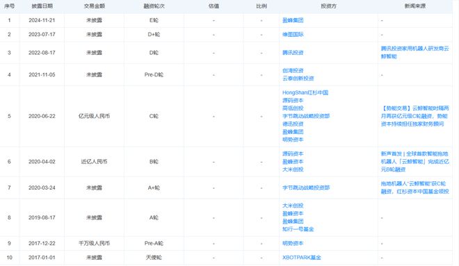
Task: Select the 2021-11-05 date cell
Action: pos(42,74)
